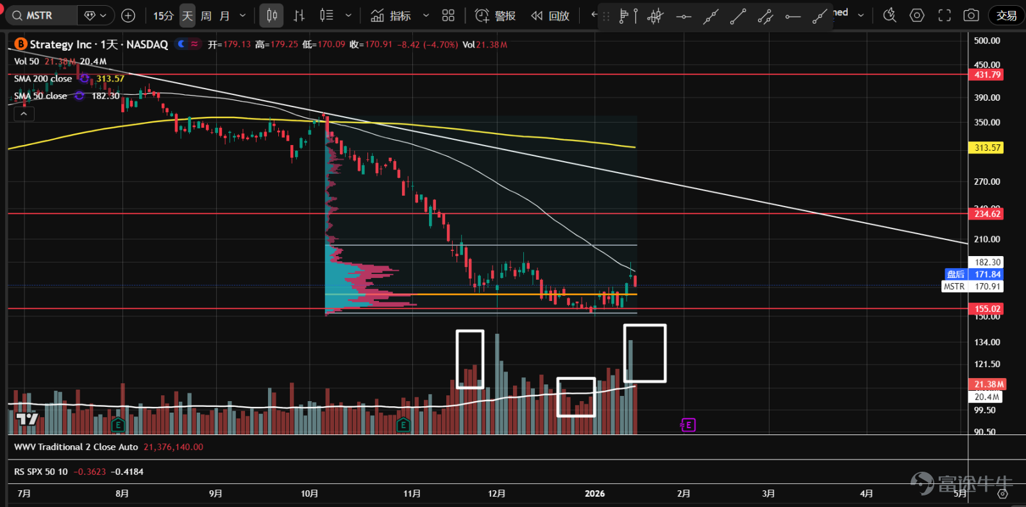Click the 交易 trade button
Viewport: 1026px width, 507px height.
(x=1006, y=15)
